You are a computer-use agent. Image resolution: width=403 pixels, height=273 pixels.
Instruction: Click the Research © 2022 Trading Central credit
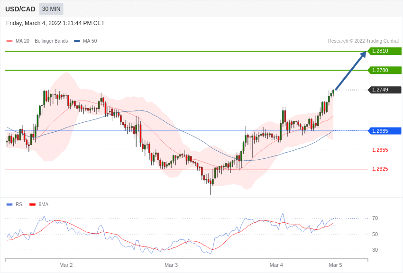click(x=363, y=41)
